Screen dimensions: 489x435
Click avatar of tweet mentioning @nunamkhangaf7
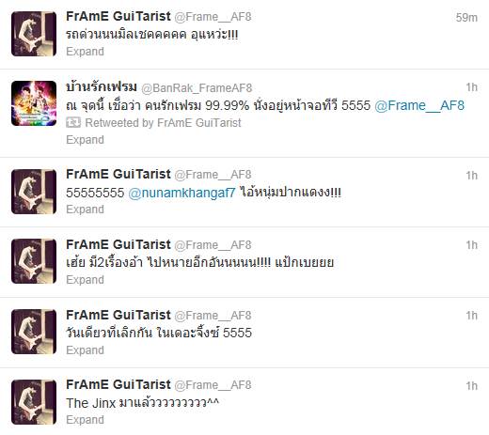[x=34, y=192]
